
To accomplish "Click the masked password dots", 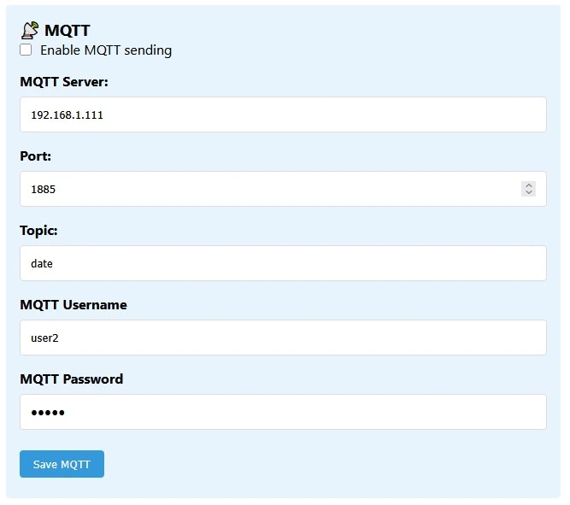I will 48,413.
